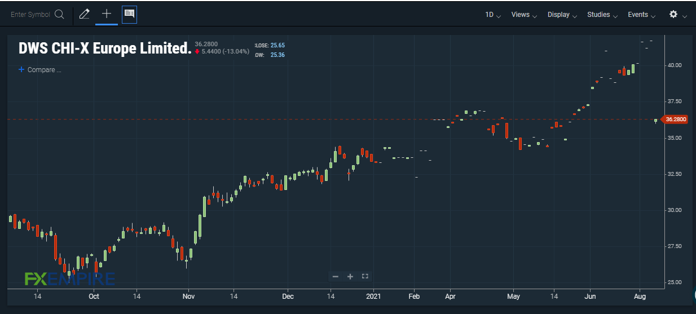Click the 37.50 price axis label
Image resolution: width=696 pixels, height=314 pixels.
pyautogui.click(x=675, y=101)
